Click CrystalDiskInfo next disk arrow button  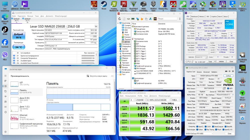click(96, 26)
